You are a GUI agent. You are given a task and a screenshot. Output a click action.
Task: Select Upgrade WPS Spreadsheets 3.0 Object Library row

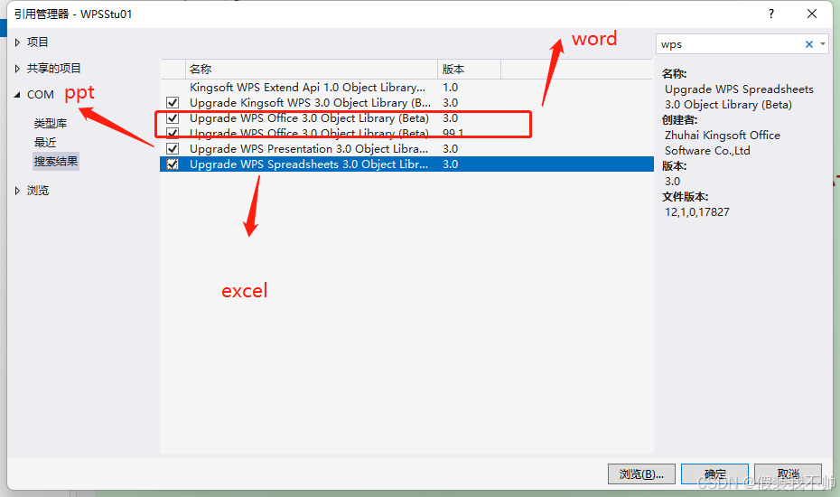(406, 164)
